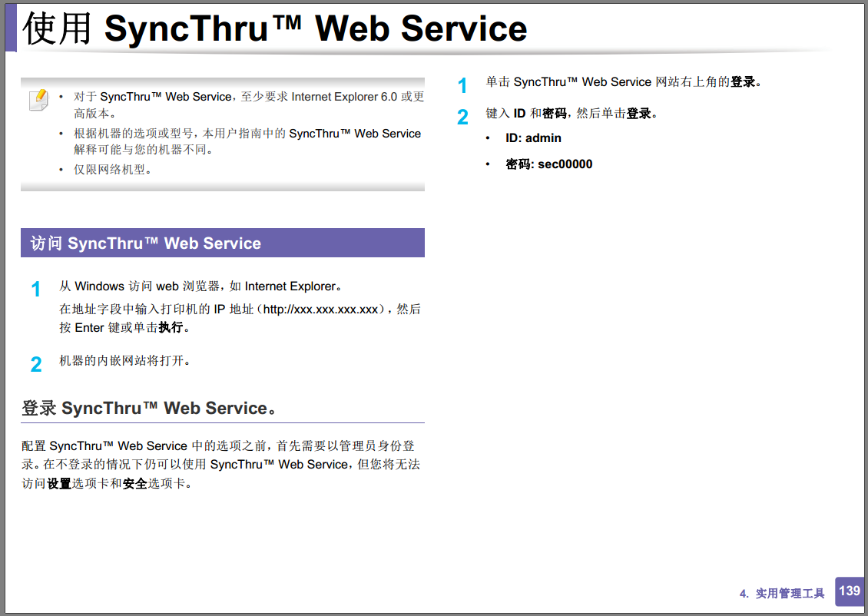Click the URL text http://xxx.xxx.xxx.xxx
868x616 pixels.
[320, 310]
